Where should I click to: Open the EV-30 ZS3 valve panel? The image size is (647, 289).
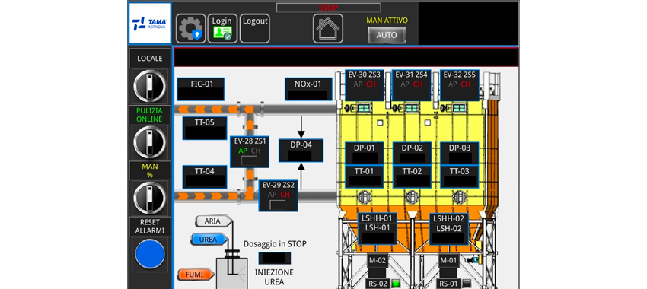click(x=365, y=85)
